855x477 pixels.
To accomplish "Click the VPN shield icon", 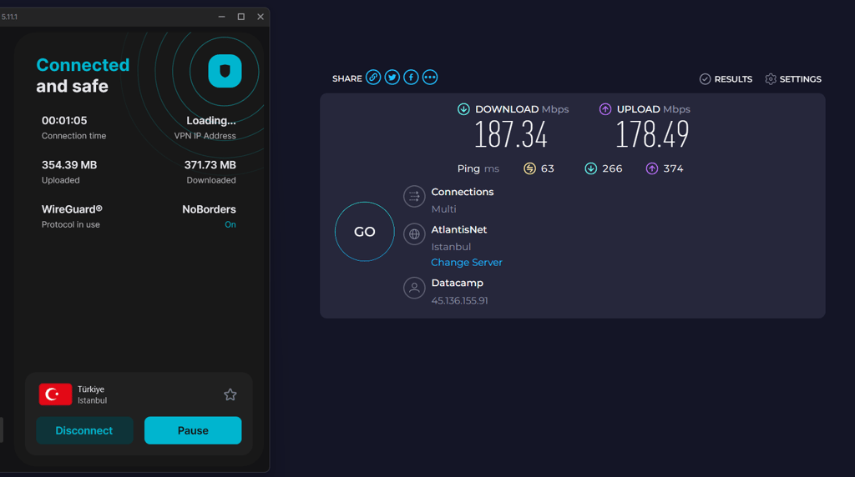I will 225,72.
